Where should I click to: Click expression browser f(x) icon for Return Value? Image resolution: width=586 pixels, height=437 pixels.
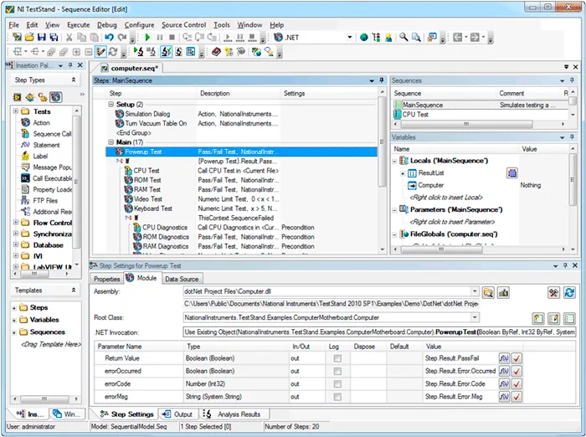click(504, 358)
